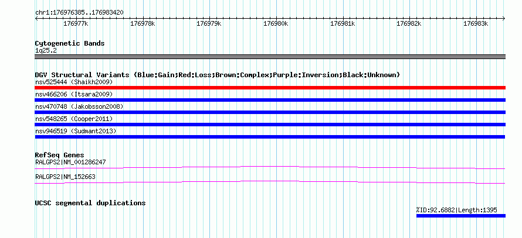Select the magenta NM_152663 intron line
522x238 pixels.
click(270, 182)
